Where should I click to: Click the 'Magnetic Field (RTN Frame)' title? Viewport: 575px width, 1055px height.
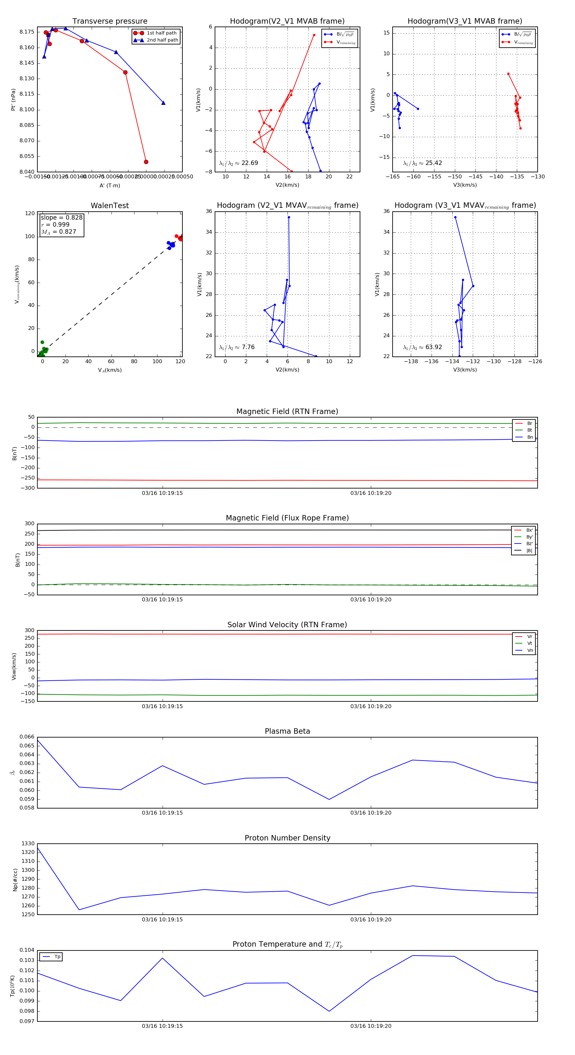287,411
